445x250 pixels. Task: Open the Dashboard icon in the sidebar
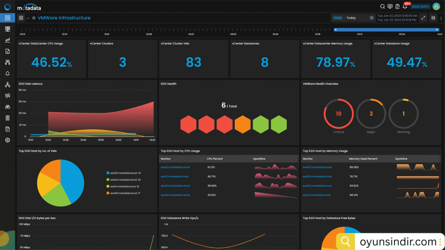(7, 18)
